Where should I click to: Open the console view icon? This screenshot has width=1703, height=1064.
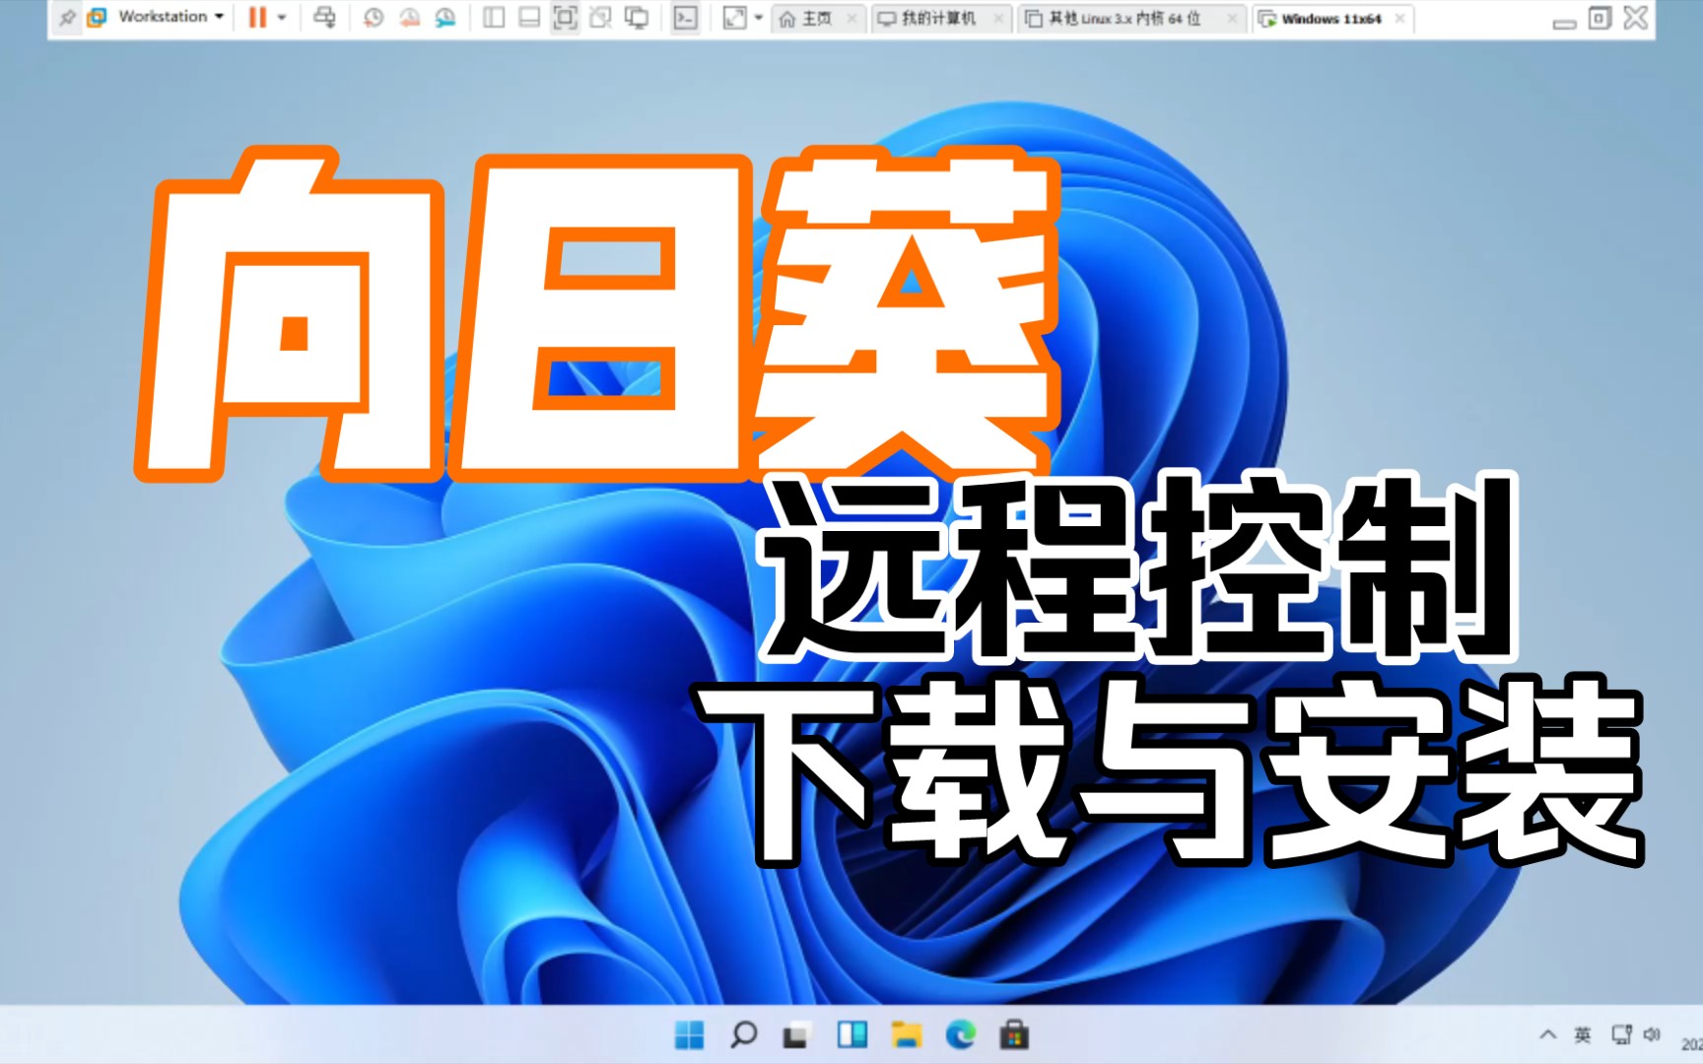click(x=685, y=18)
